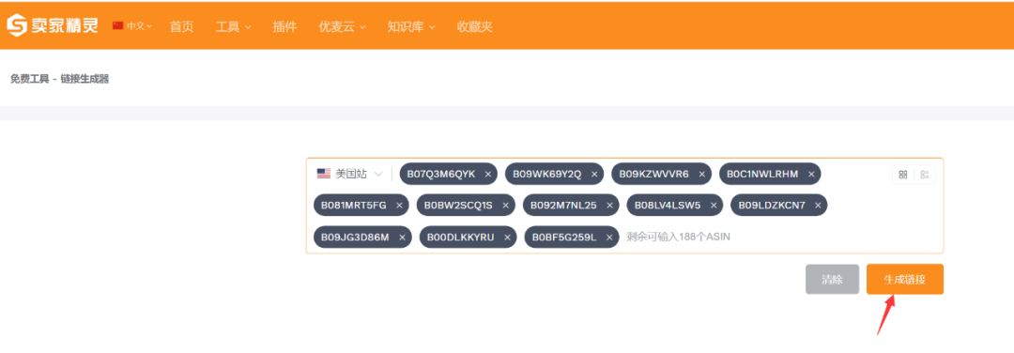Open the 插件 menu item
This screenshot has width=1014, height=353.
[x=284, y=26]
